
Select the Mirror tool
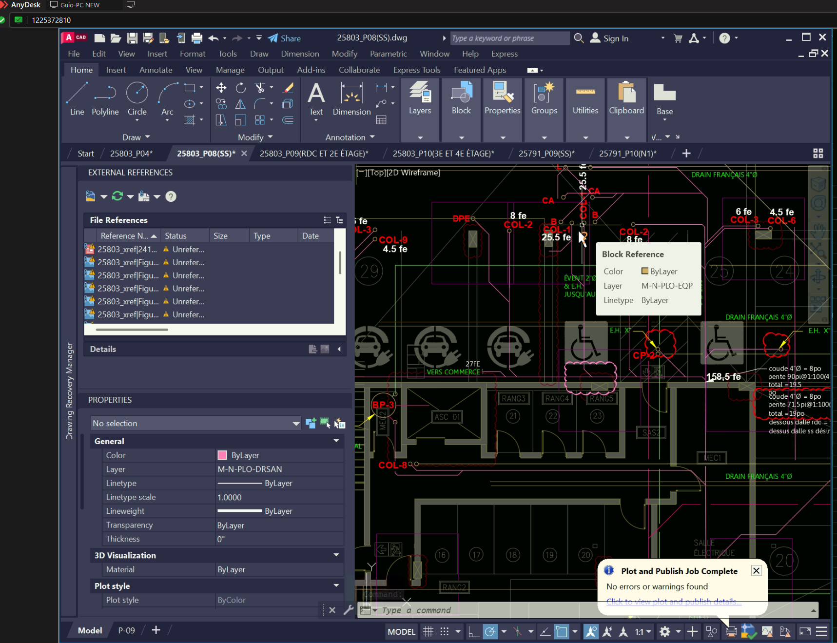click(240, 104)
